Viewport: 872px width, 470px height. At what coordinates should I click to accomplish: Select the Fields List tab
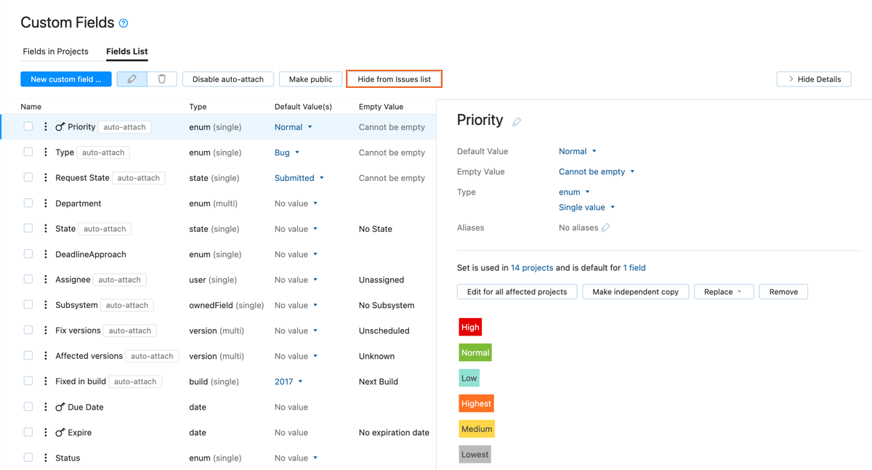(126, 52)
